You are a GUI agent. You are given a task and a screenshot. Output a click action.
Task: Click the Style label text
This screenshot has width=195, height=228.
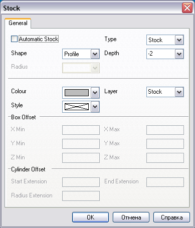pyautogui.click(x=17, y=105)
